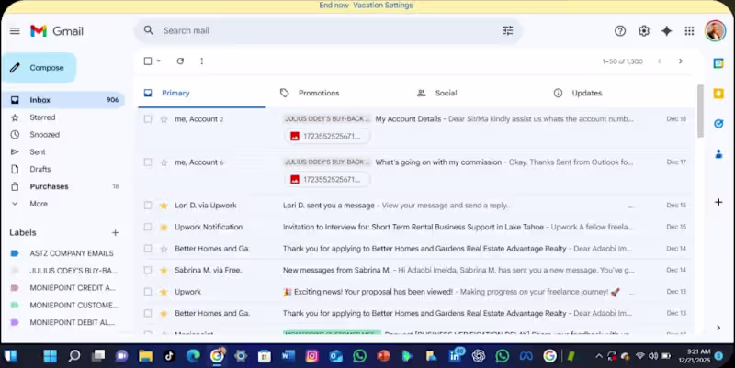Screen dimensions: 735x368
Task: Click End now vacation responder link
Action: click(x=334, y=6)
